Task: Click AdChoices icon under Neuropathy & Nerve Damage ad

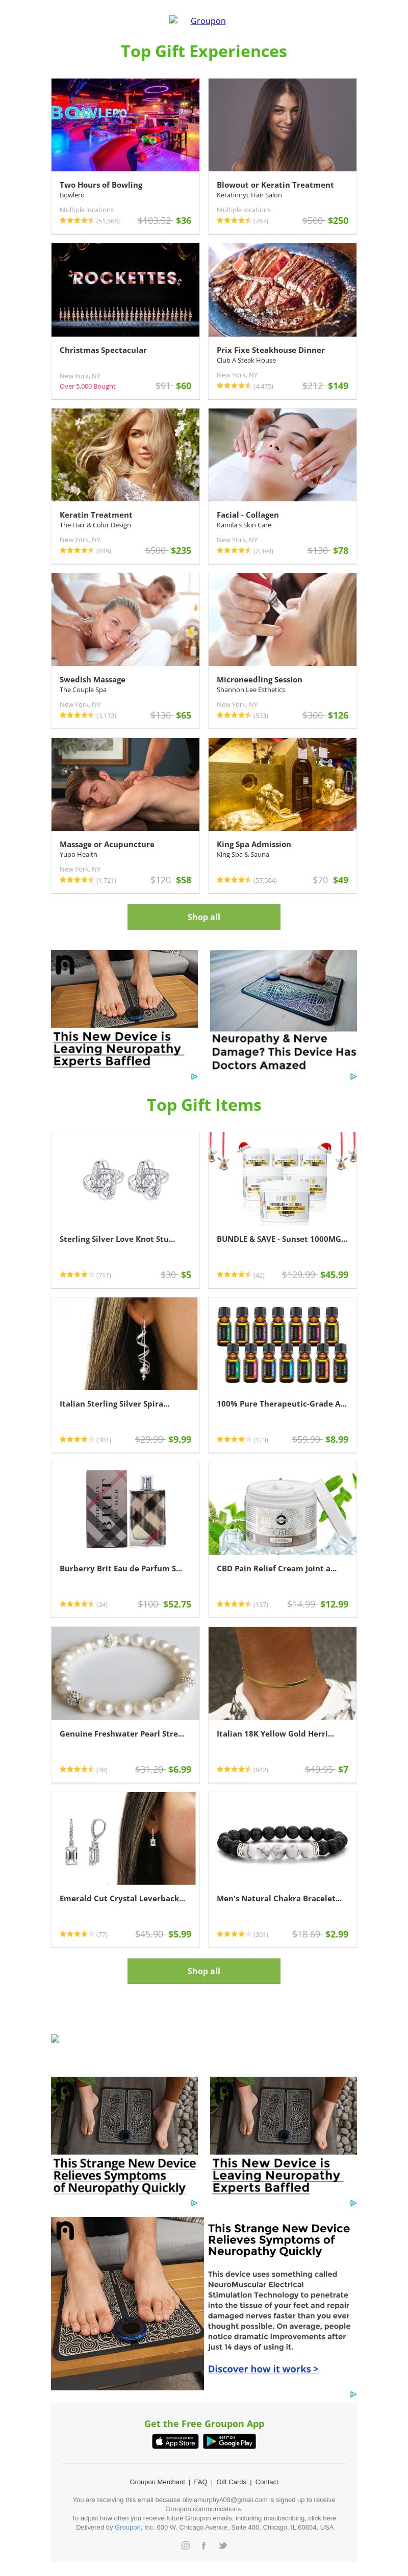Action: (x=353, y=1076)
